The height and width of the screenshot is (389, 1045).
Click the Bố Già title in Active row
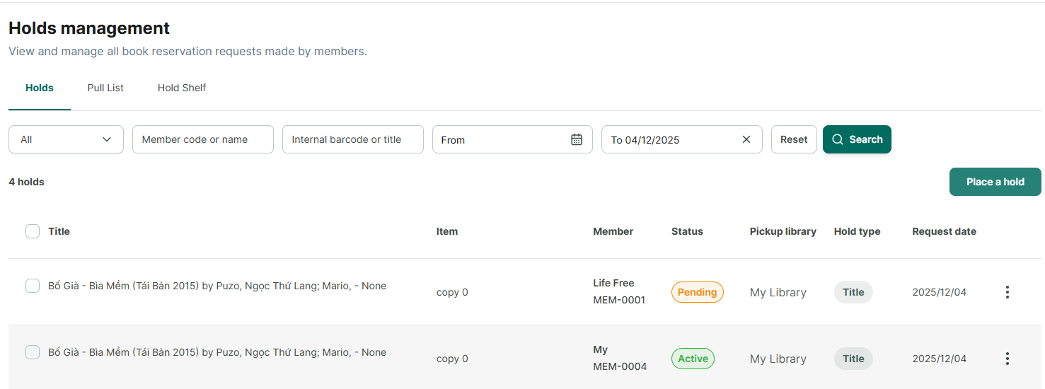[217, 352]
